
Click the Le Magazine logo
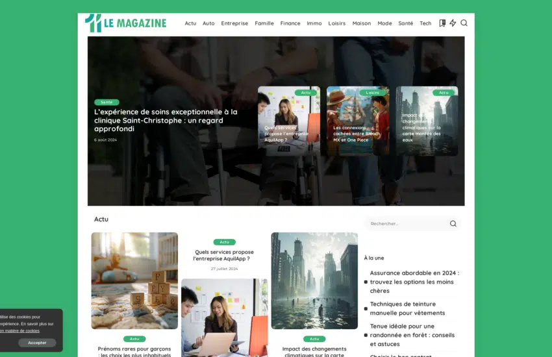(x=126, y=23)
